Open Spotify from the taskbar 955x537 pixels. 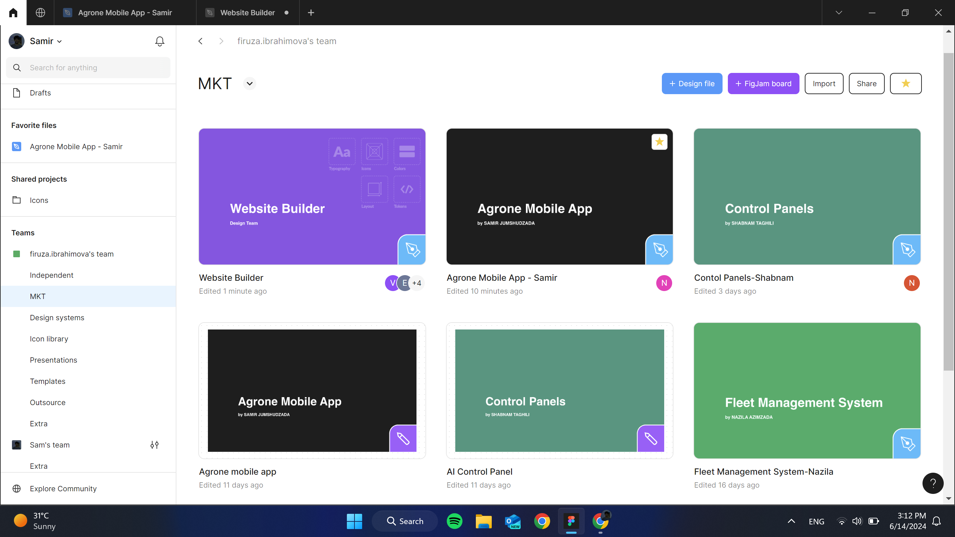[x=455, y=521]
